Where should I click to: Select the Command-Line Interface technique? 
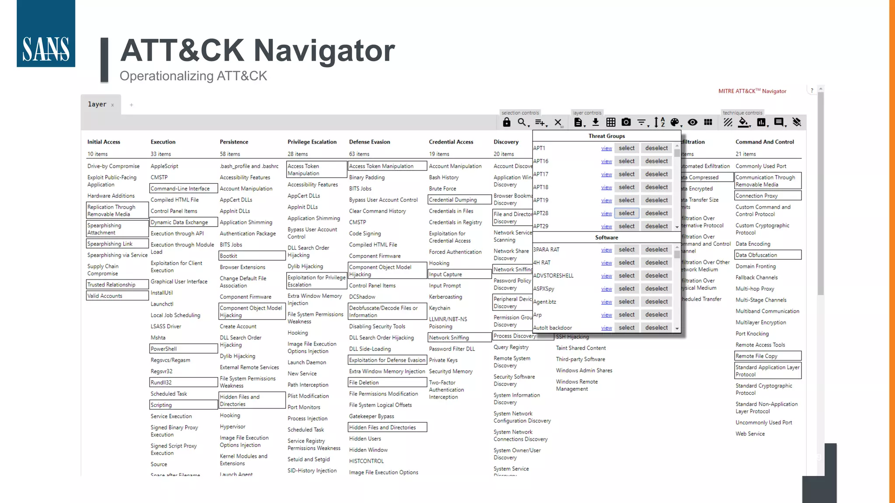click(x=184, y=189)
